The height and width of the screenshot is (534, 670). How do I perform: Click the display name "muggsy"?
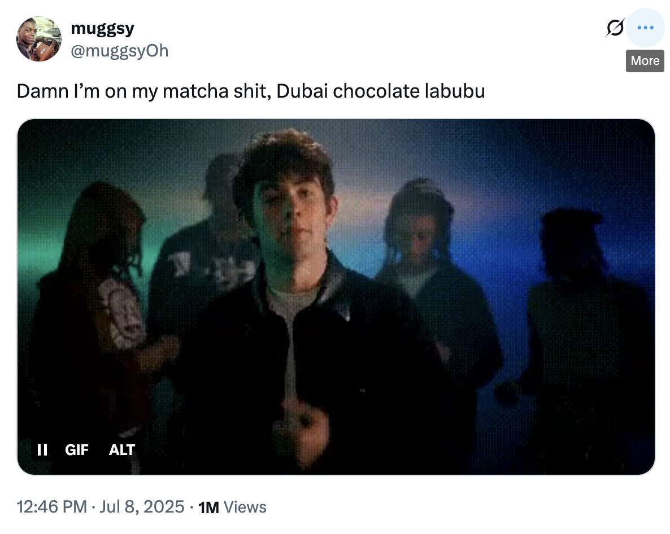pyautogui.click(x=103, y=28)
